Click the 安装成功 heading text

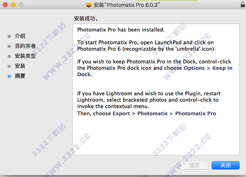pyautogui.click(x=86, y=19)
